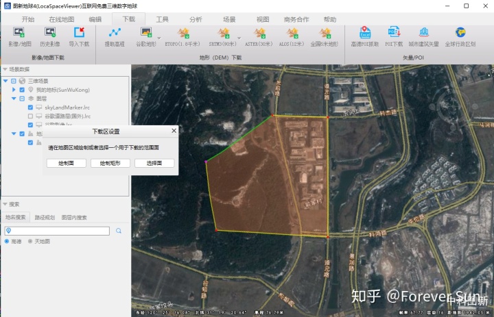The height and width of the screenshot is (317, 494).
Task: Switch to the 图层内搜索 tab
Action: (74, 217)
